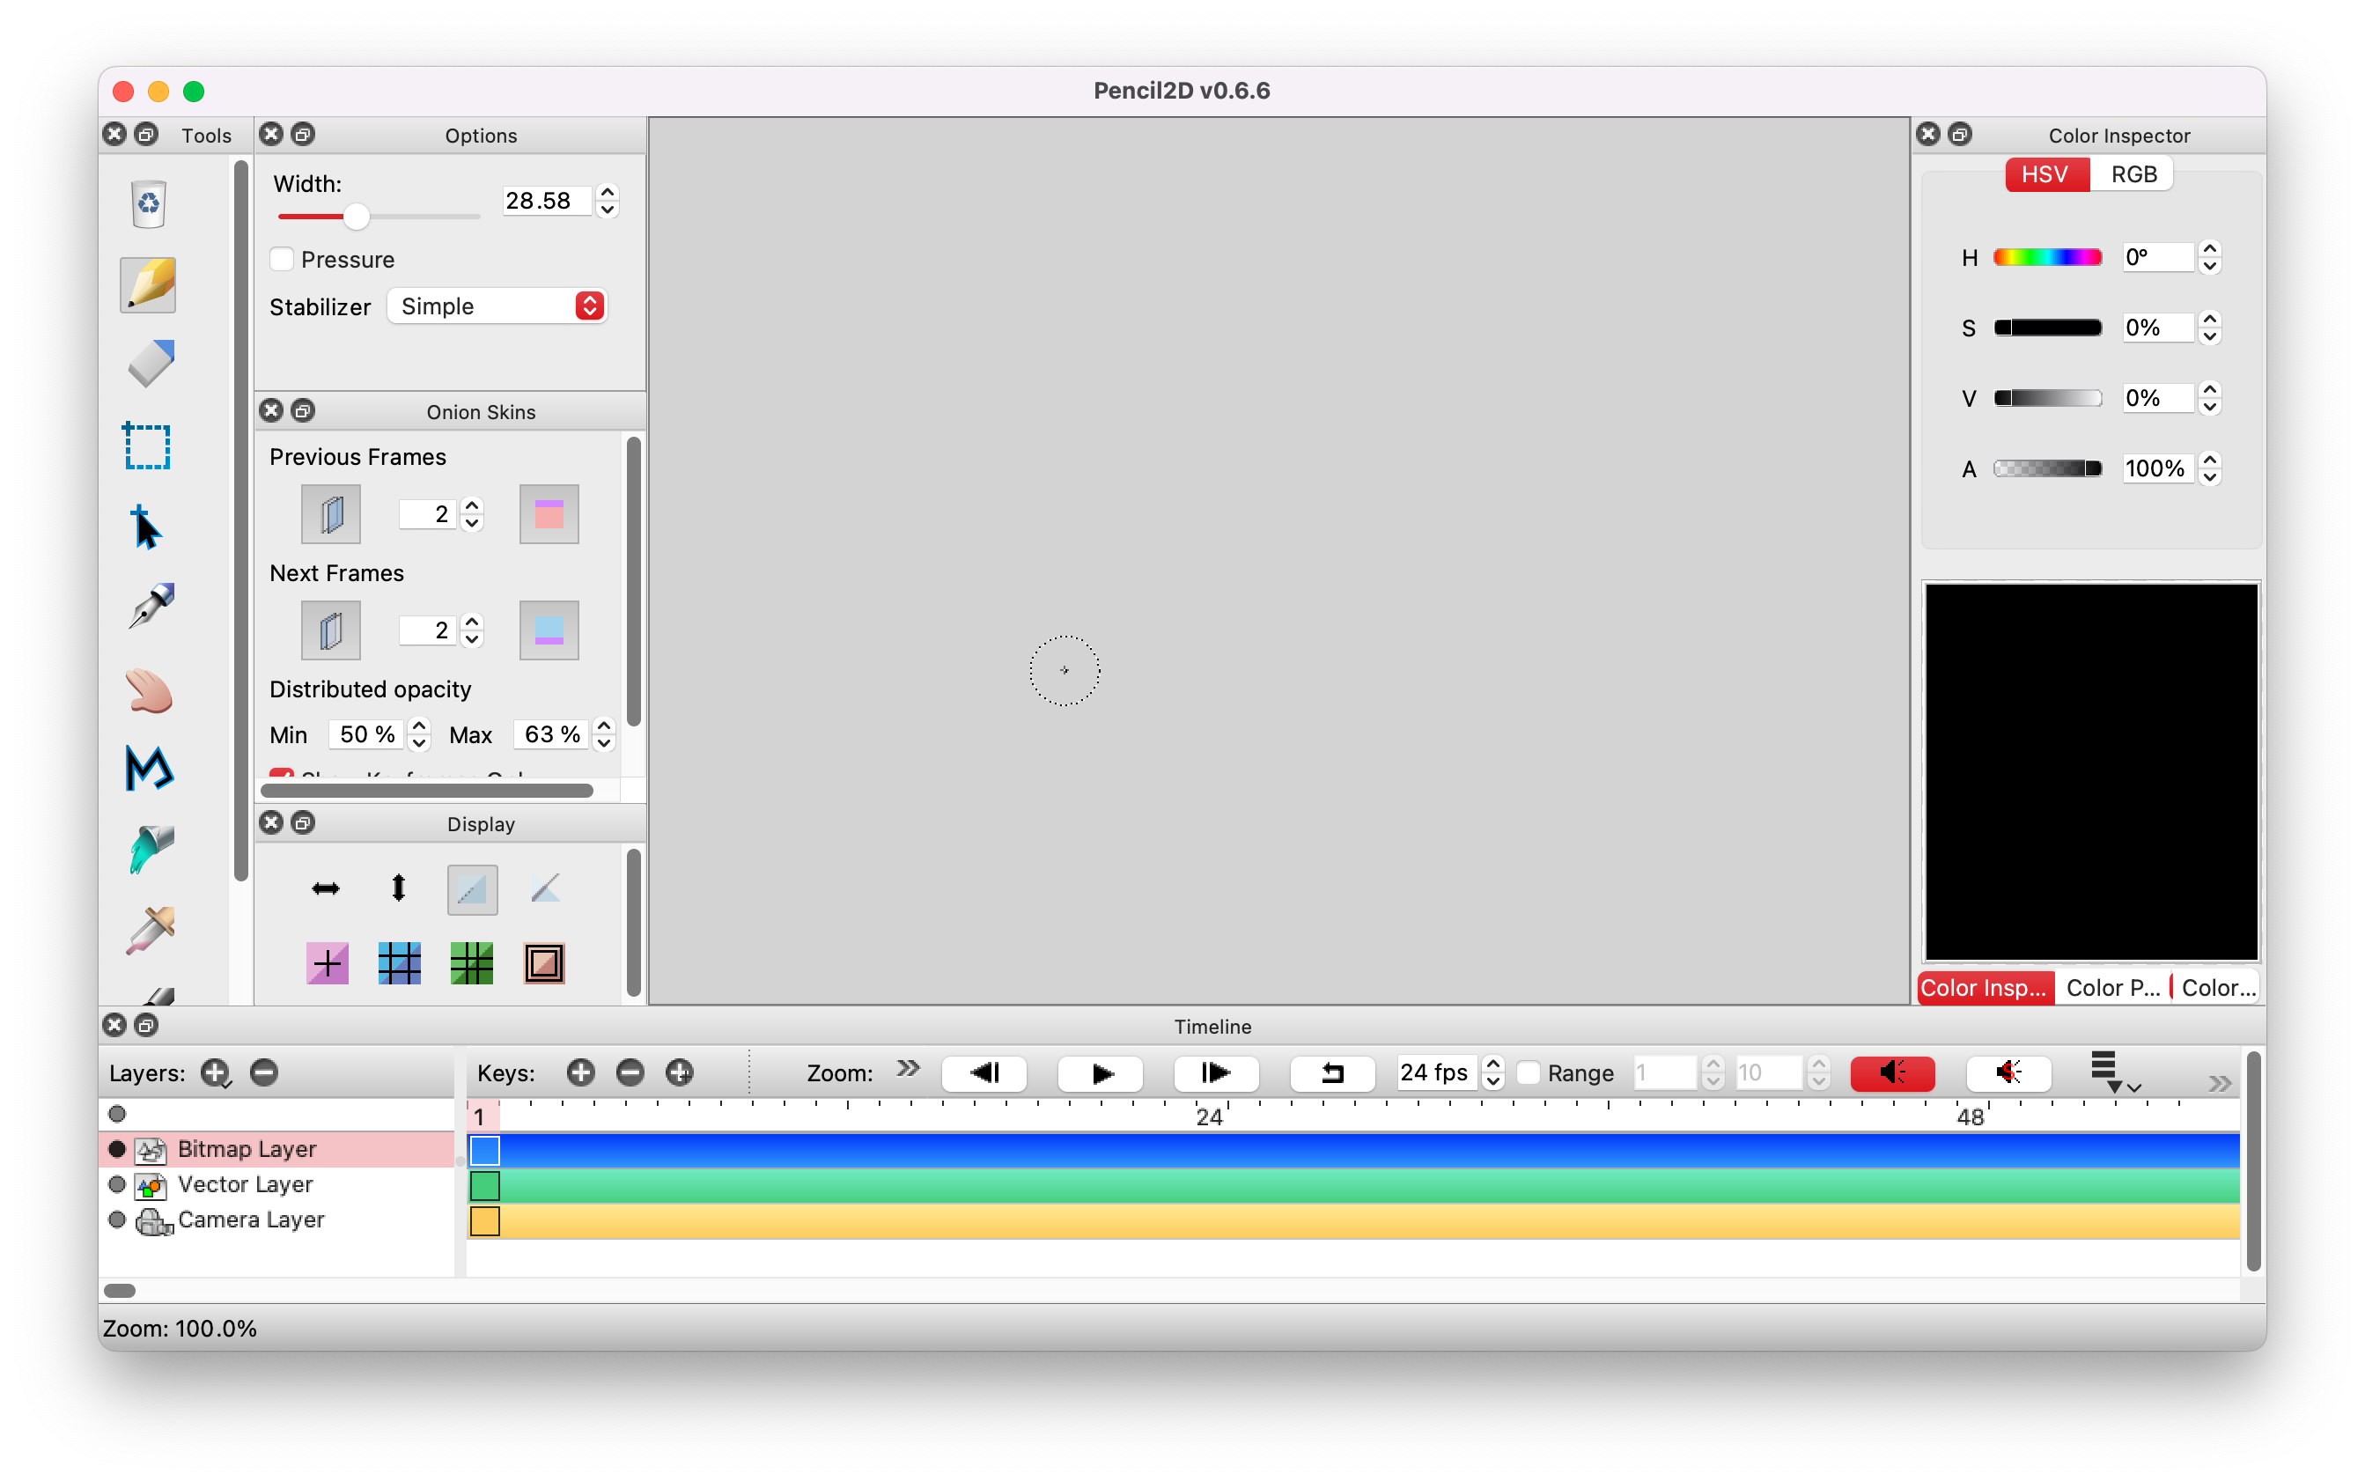Viewport: 2365px width, 1481px height.
Task: Click the Width value input field
Action: tap(547, 201)
